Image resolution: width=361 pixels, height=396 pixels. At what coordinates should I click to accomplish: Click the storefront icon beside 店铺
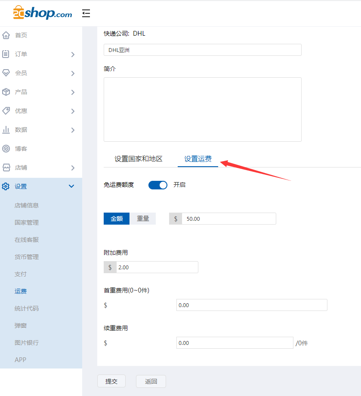[6, 168]
